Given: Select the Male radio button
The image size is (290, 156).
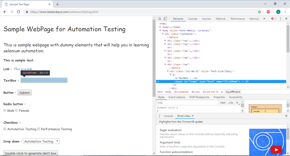Looking at the screenshot, I should [5, 110].
